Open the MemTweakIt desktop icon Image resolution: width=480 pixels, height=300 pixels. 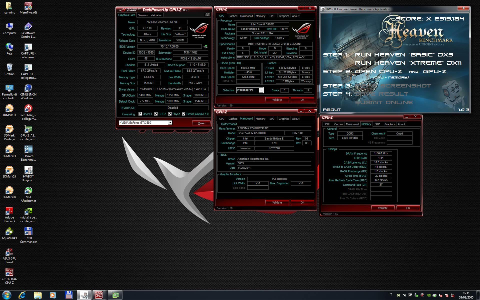[x=28, y=8]
